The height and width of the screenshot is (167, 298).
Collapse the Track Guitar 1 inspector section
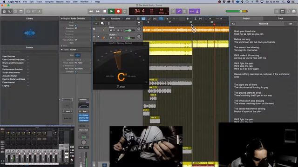click(62, 50)
